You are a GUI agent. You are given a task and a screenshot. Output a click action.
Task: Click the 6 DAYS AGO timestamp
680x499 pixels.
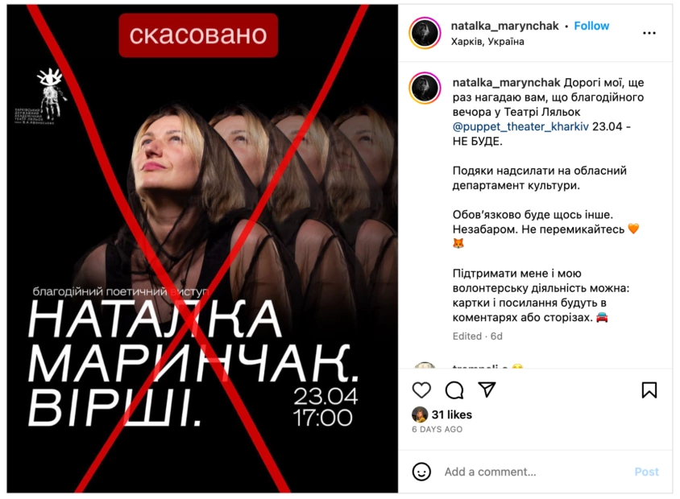[x=437, y=429]
